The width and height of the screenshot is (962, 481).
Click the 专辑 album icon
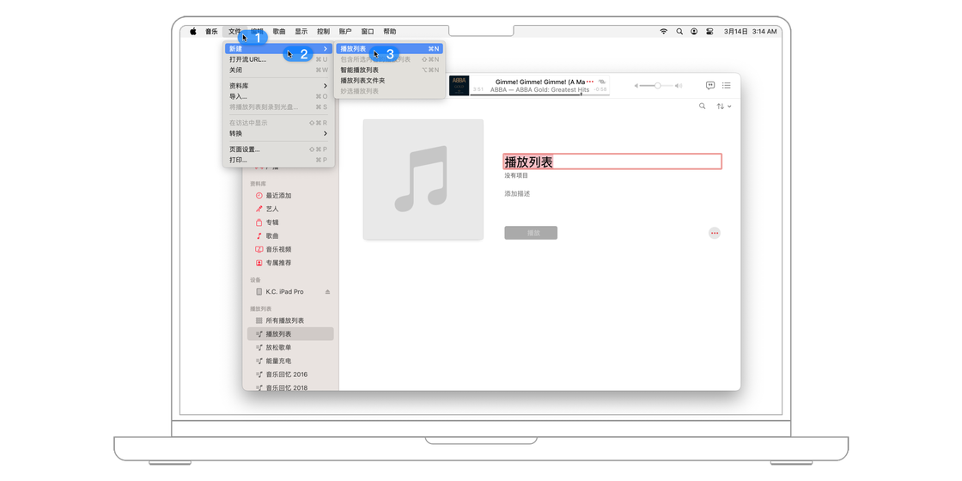tap(259, 222)
